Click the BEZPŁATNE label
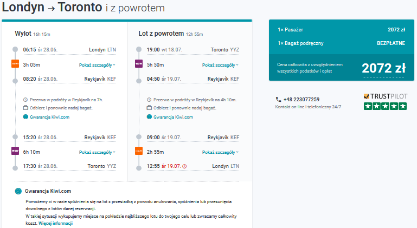 pos(391,43)
